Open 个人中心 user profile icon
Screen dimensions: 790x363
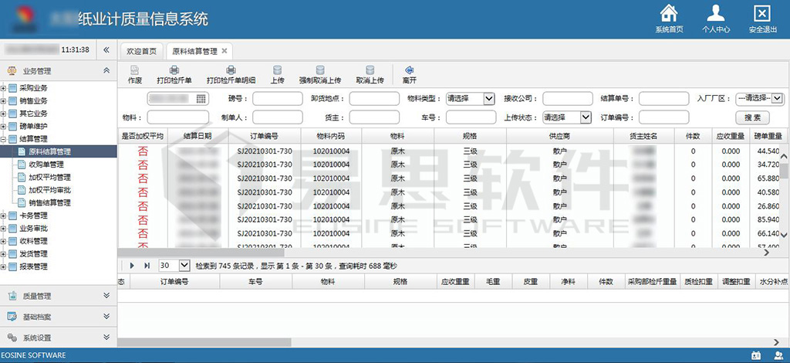pyautogui.click(x=716, y=14)
